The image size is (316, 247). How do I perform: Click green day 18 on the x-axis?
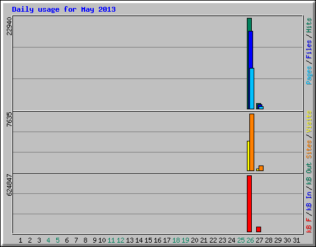point(176,240)
